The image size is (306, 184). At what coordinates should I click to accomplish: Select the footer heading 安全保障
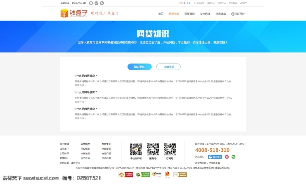(85, 144)
